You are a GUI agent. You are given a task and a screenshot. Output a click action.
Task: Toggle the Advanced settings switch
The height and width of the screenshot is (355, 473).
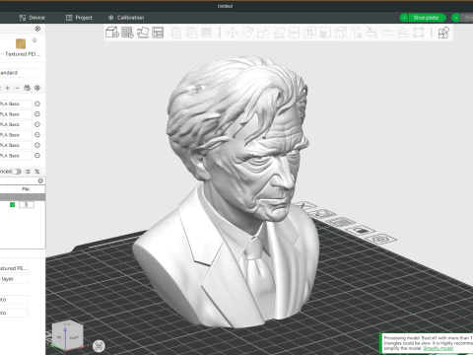[x=17, y=172]
